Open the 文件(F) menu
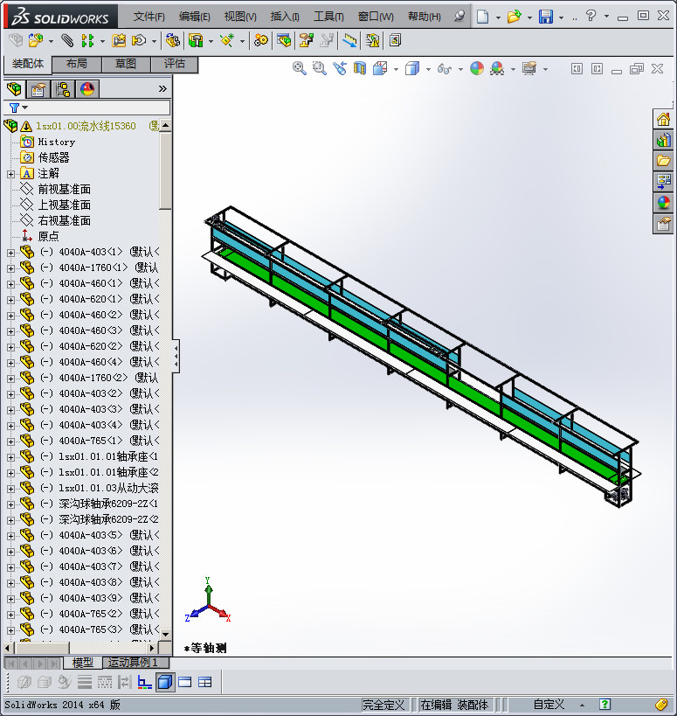 coord(149,17)
